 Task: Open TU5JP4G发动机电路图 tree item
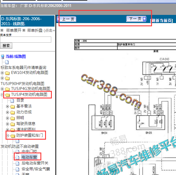(31, 89)
